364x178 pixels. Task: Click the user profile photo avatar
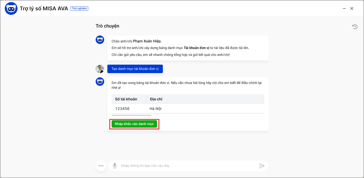point(100,69)
